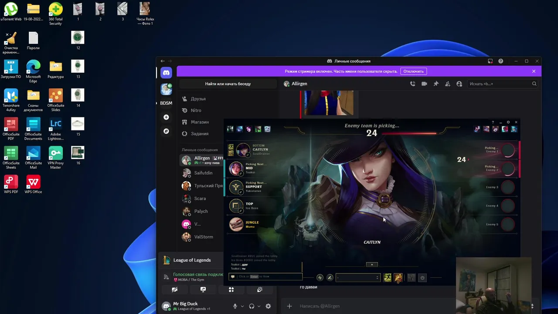The width and height of the screenshot is (558, 314).
Task: Open pinned messages in Allirgen chat
Action: (x=436, y=84)
